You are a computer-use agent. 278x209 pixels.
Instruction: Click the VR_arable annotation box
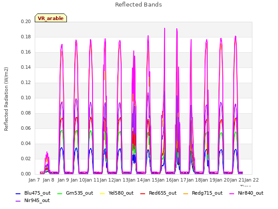(x=51, y=18)
